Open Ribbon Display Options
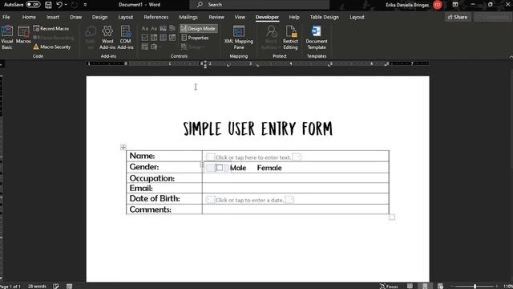 (454, 5)
